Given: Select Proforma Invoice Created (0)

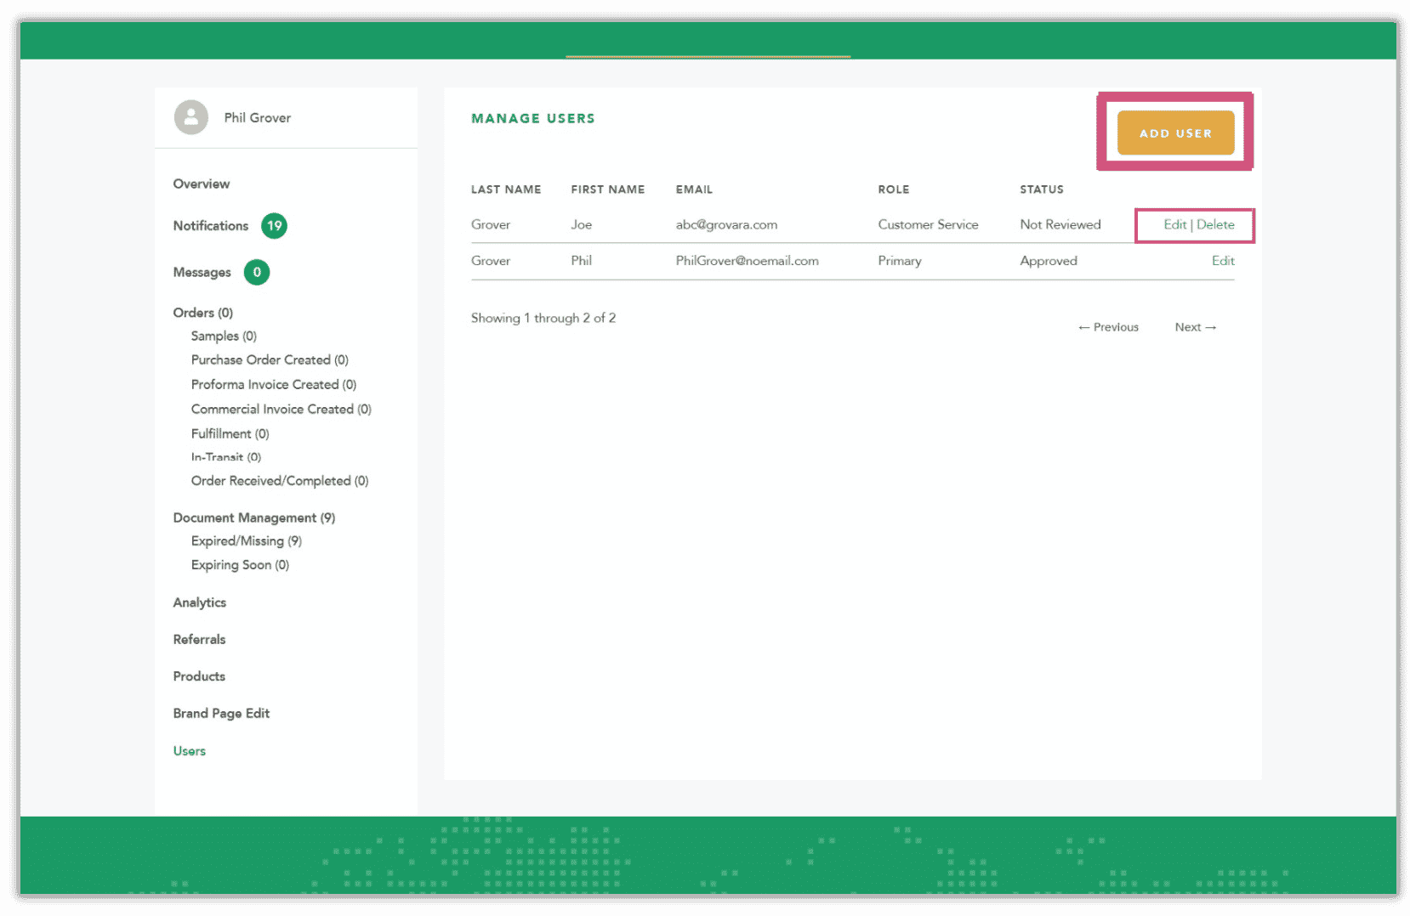Looking at the screenshot, I should coord(274,385).
